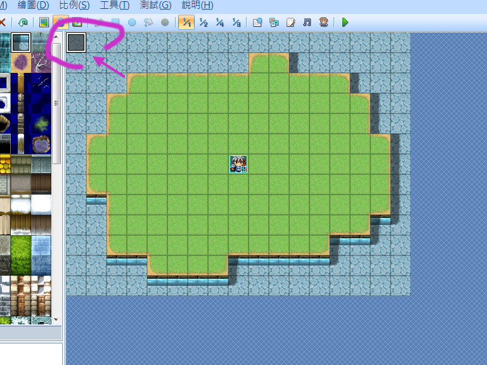Switch to Map editing mode

(44, 22)
